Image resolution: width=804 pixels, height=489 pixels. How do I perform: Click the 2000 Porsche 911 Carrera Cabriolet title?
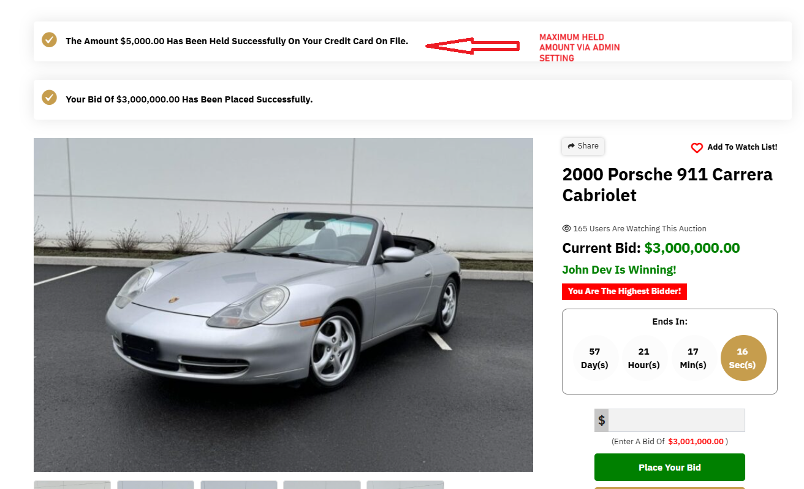[667, 185]
